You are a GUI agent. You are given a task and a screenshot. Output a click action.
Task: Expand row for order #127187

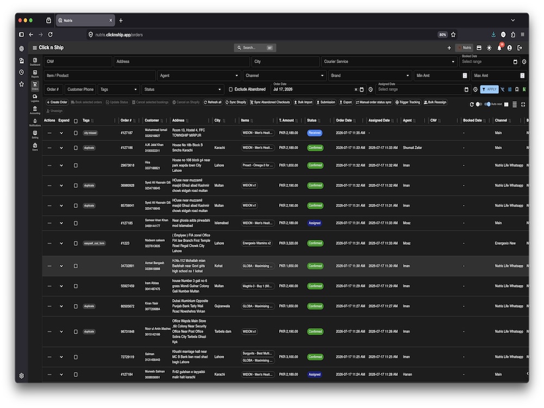tap(61, 133)
